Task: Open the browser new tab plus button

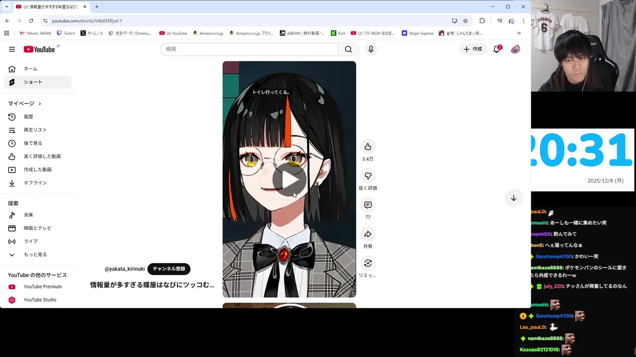Action: tap(96, 6)
